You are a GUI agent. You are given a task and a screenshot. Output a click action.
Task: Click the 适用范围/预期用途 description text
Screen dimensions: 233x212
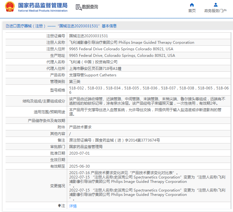tap(145, 112)
